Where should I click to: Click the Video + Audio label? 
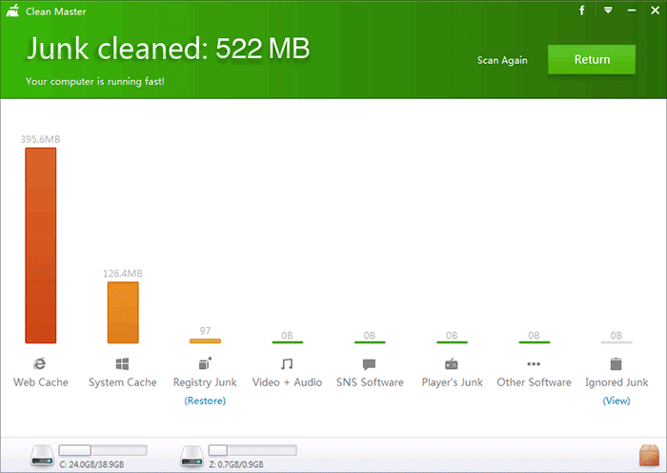tap(287, 382)
